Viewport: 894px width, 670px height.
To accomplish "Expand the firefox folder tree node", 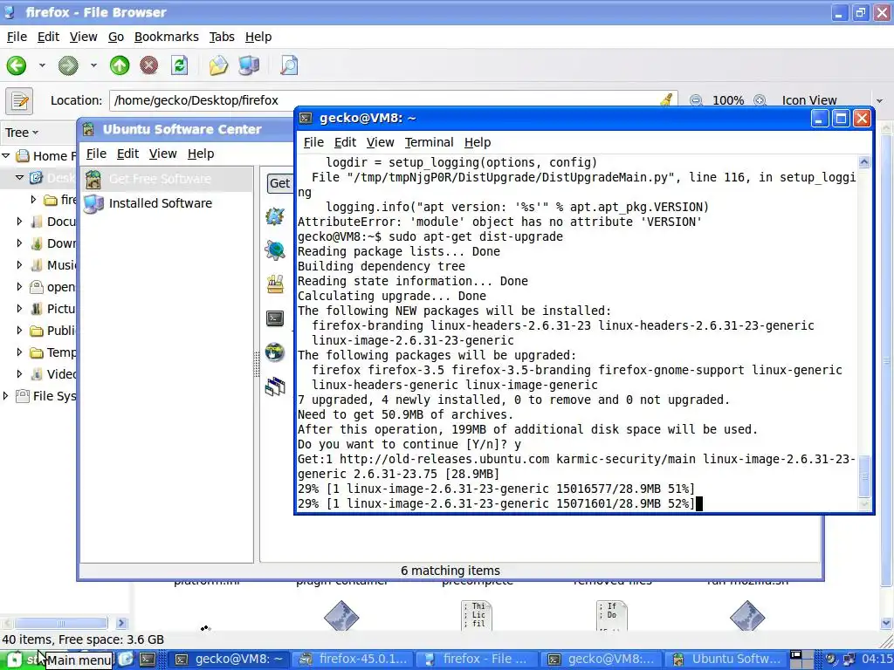I will (33, 200).
